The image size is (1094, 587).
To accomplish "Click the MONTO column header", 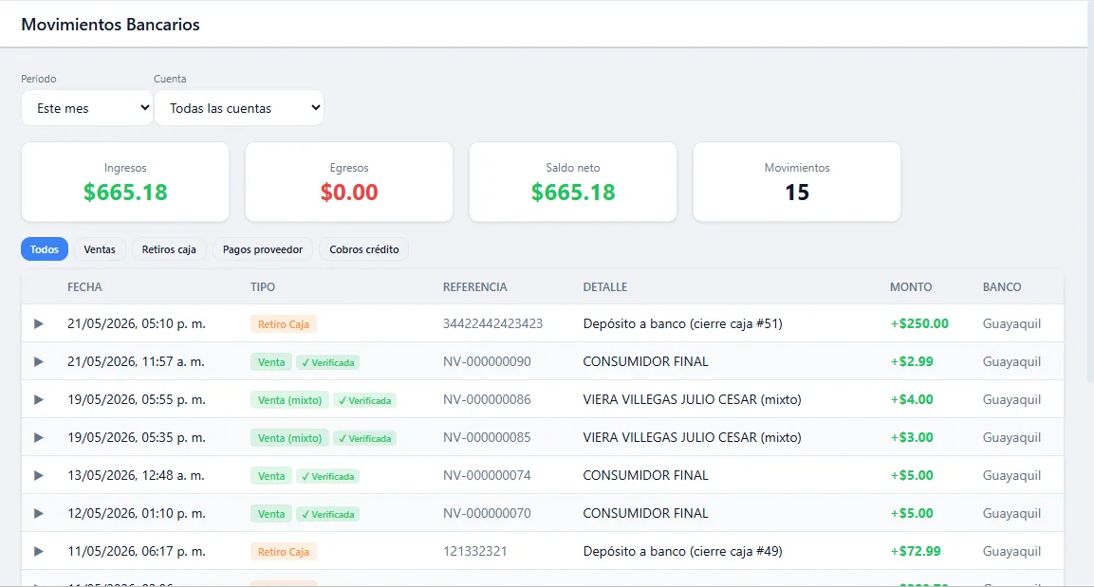I will coord(911,287).
